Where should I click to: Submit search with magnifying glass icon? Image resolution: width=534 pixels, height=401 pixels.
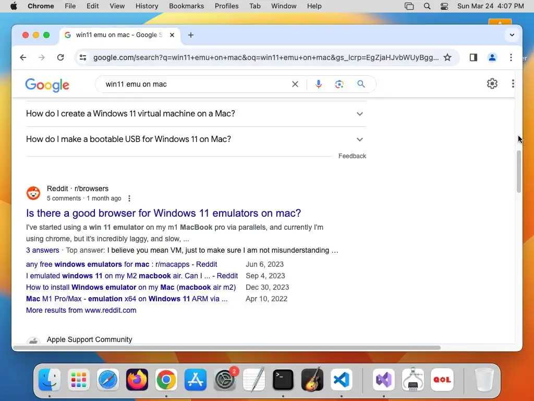[x=361, y=84]
